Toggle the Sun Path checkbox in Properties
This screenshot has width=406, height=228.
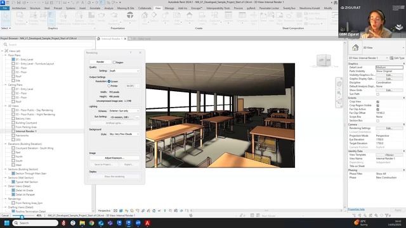[x=377, y=94]
